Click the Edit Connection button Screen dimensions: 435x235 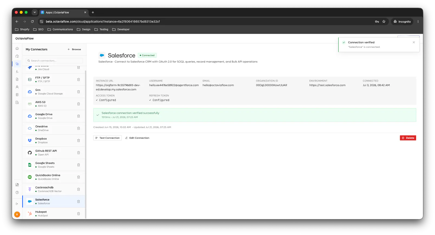[x=137, y=138]
